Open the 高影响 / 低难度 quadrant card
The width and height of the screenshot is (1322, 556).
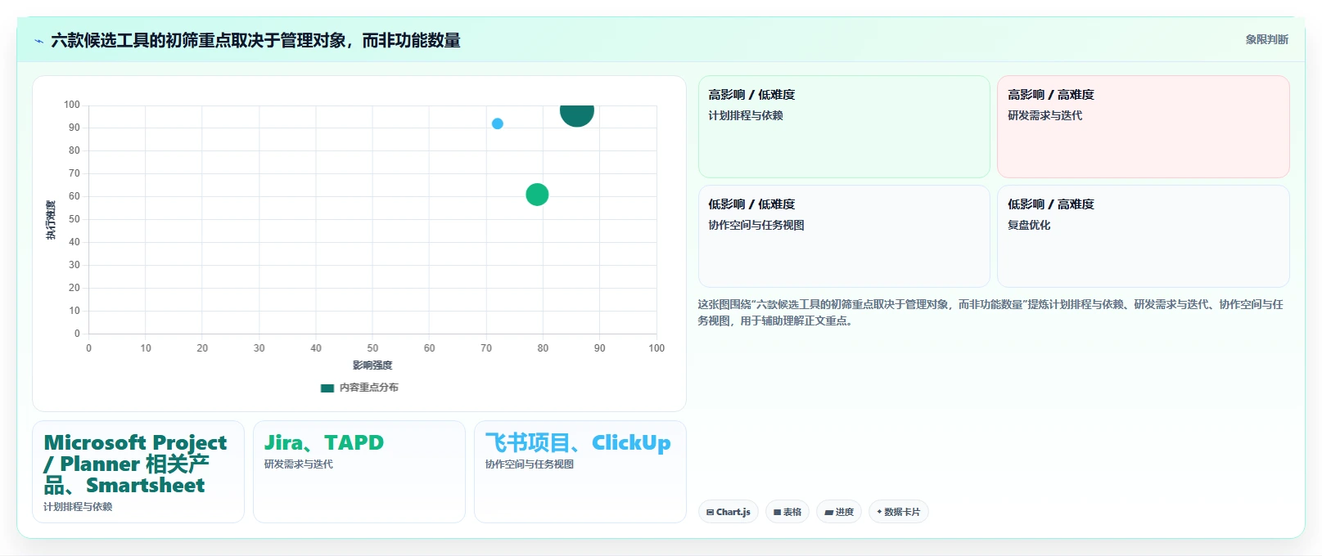click(844, 127)
